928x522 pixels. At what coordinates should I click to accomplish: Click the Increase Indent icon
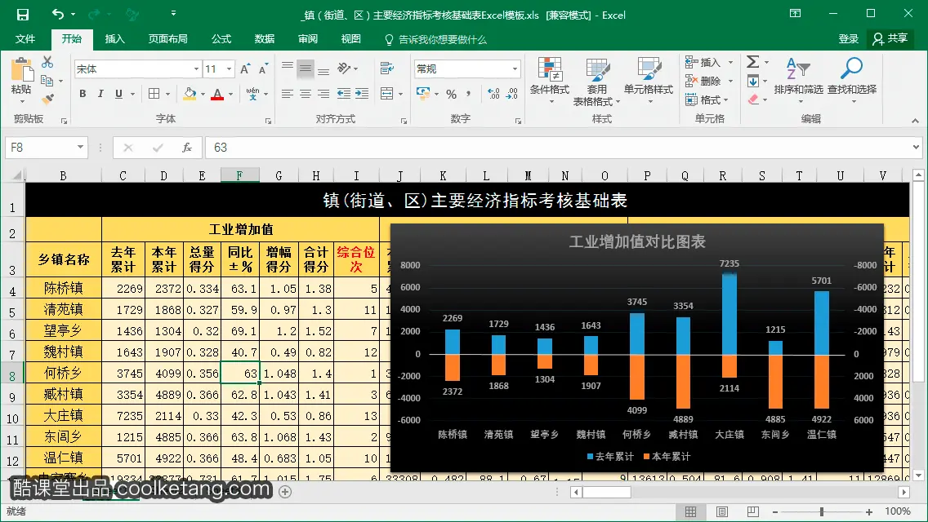[362, 94]
